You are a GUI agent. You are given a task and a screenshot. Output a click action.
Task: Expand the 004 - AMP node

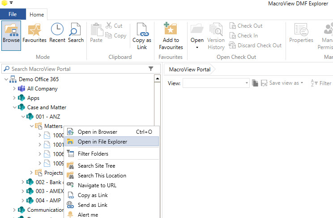click(23, 200)
